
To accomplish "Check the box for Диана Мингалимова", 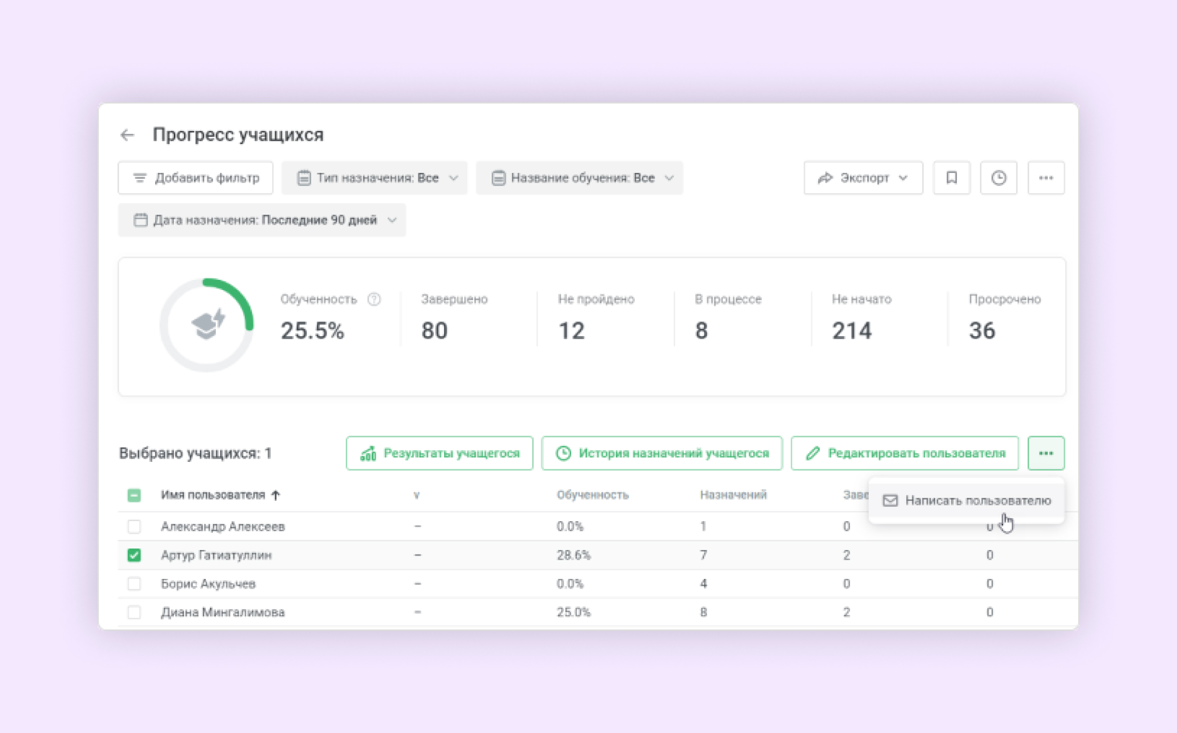I will [x=134, y=612].
